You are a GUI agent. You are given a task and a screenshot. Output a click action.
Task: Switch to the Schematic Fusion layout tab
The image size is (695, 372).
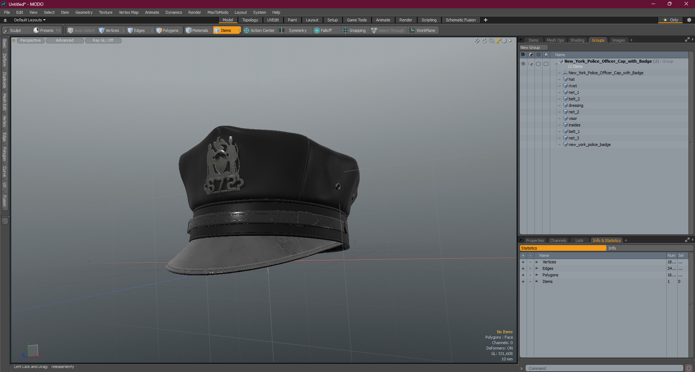point(461,20)
